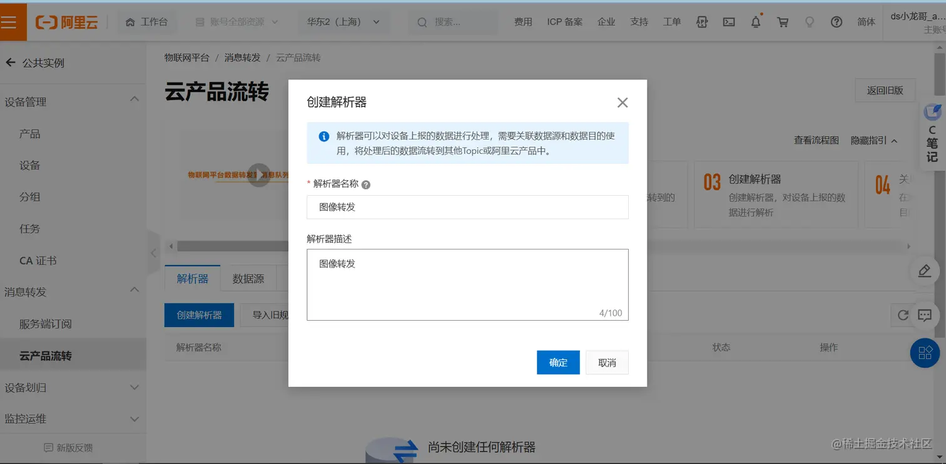The width and height of the screenshot is (946, 464).
Task: Click the refresh icon near the parser list
Action: [903, 315]
